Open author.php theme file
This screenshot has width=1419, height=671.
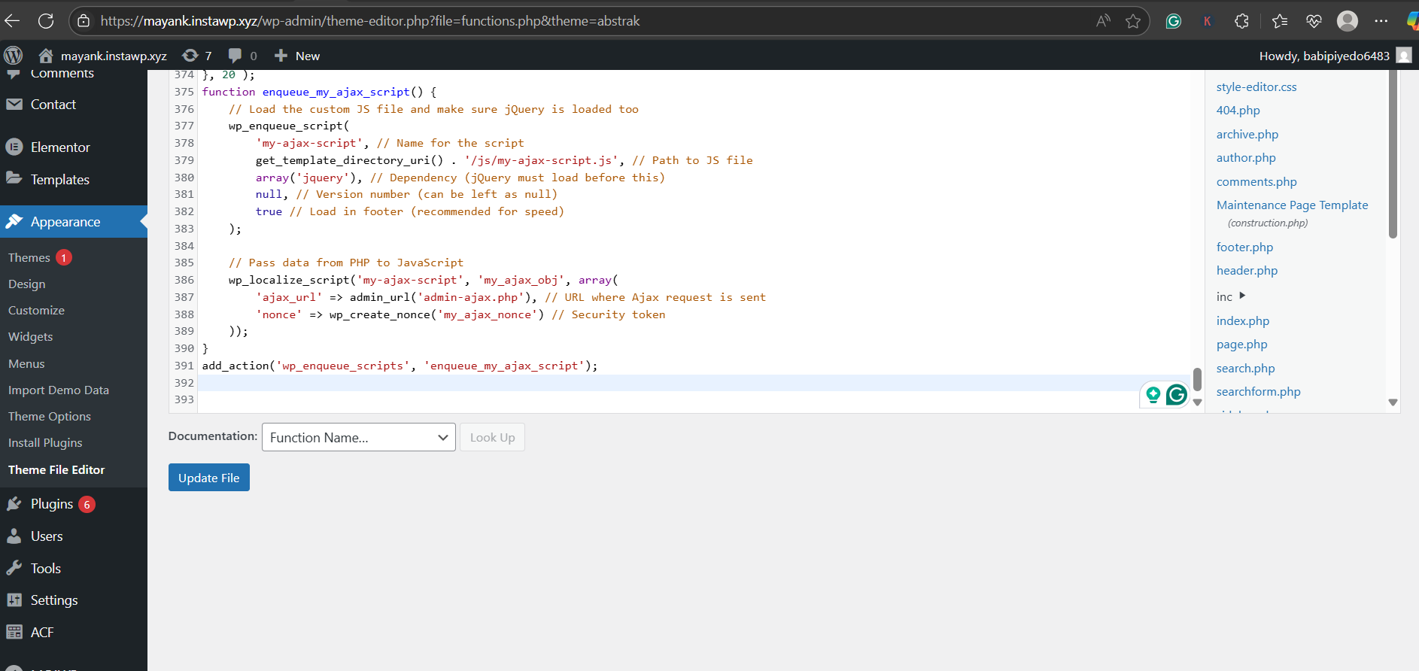tap(1246, 157)
